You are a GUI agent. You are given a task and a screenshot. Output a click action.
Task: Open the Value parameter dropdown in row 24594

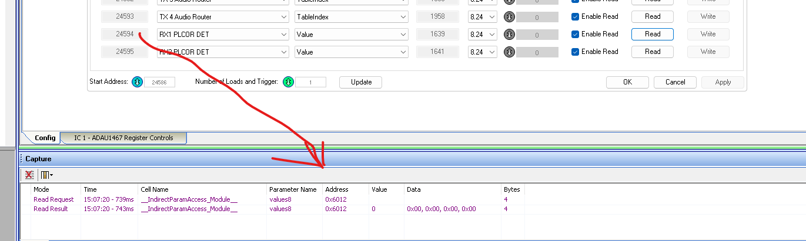pos(352,35)
